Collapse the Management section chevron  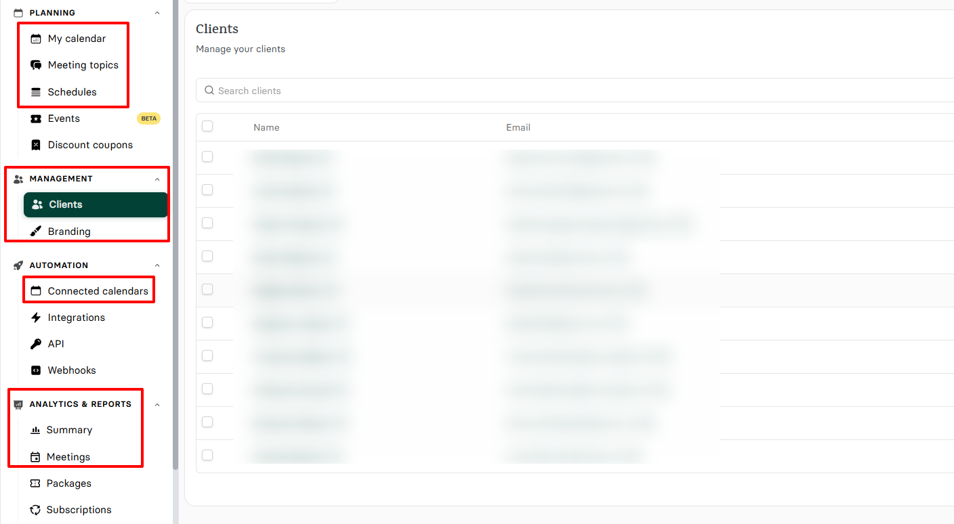click(157, 179)
